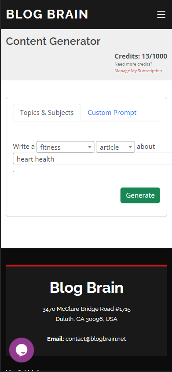Screen dimensions: 172x372
Task: Click the Content Generator page heading
Action: [x=53, y=41]
